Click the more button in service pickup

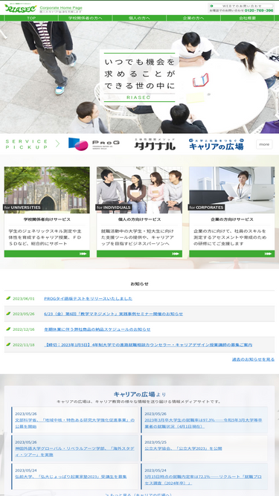click(264, 144)
